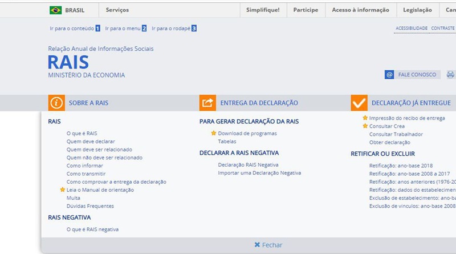456x254 pixels.
Task: Click Ir para o menu link
Action: point(123,29)
